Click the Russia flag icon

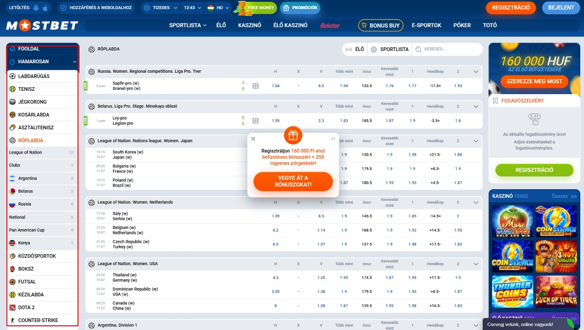pos(12,205)
